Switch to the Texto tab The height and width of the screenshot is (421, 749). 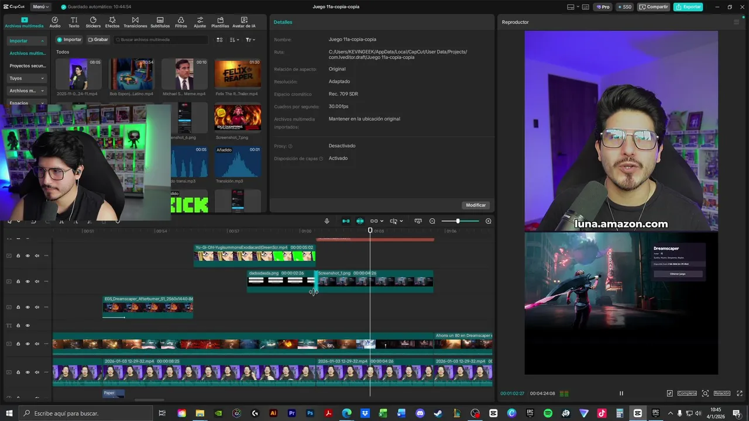click(x=74, y=22)
